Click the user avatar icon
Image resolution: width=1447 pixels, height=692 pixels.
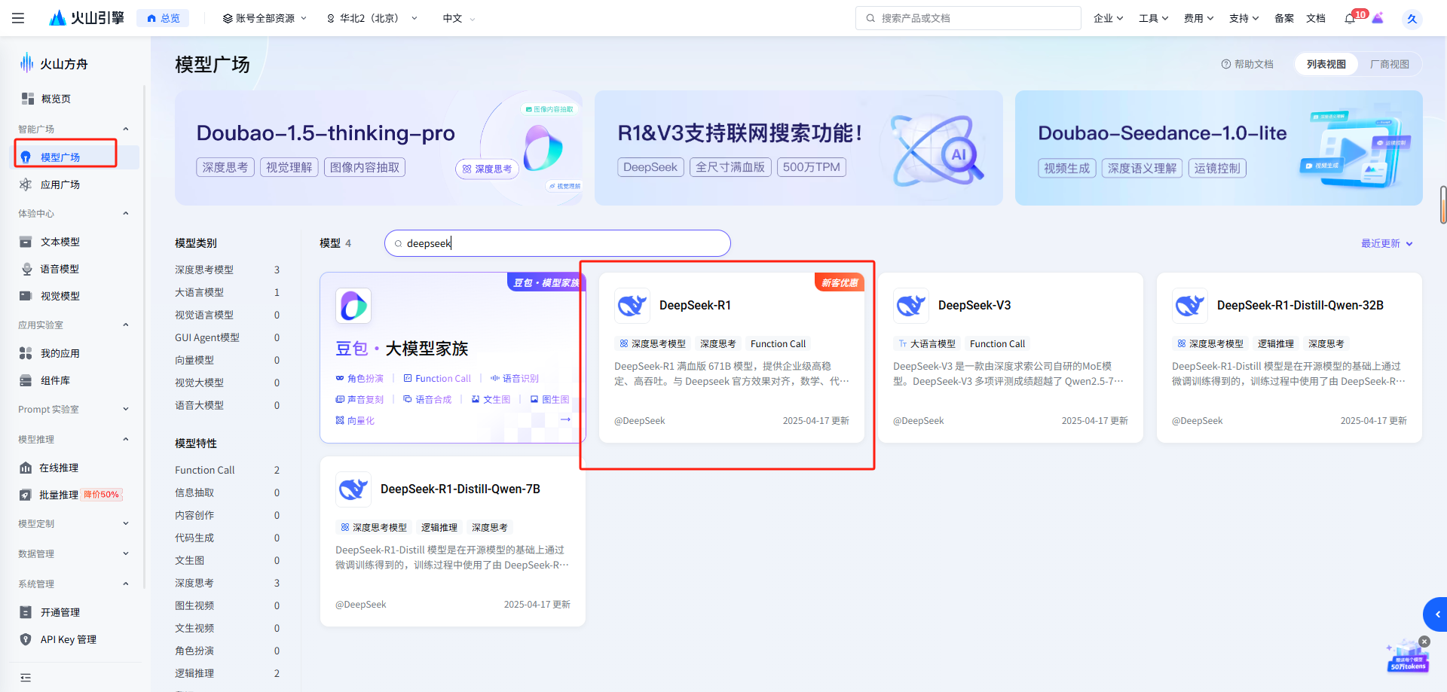(1412, 19)
